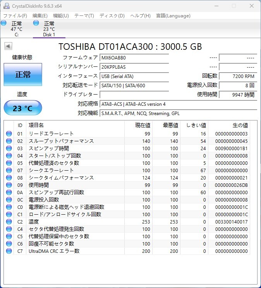261x288 pixels.
Task: Open the ヘルプ(H) menu
Action: coord(140,16)
